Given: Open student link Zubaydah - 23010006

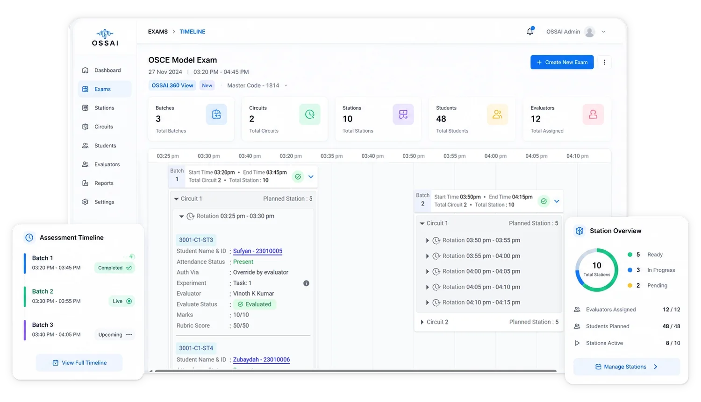Looking at the screenshot, I should [x=261, y=360].
